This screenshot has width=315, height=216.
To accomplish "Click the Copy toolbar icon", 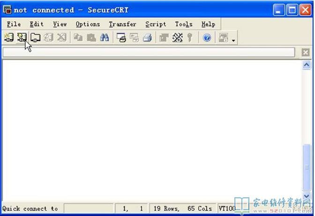I will [78, 37].
